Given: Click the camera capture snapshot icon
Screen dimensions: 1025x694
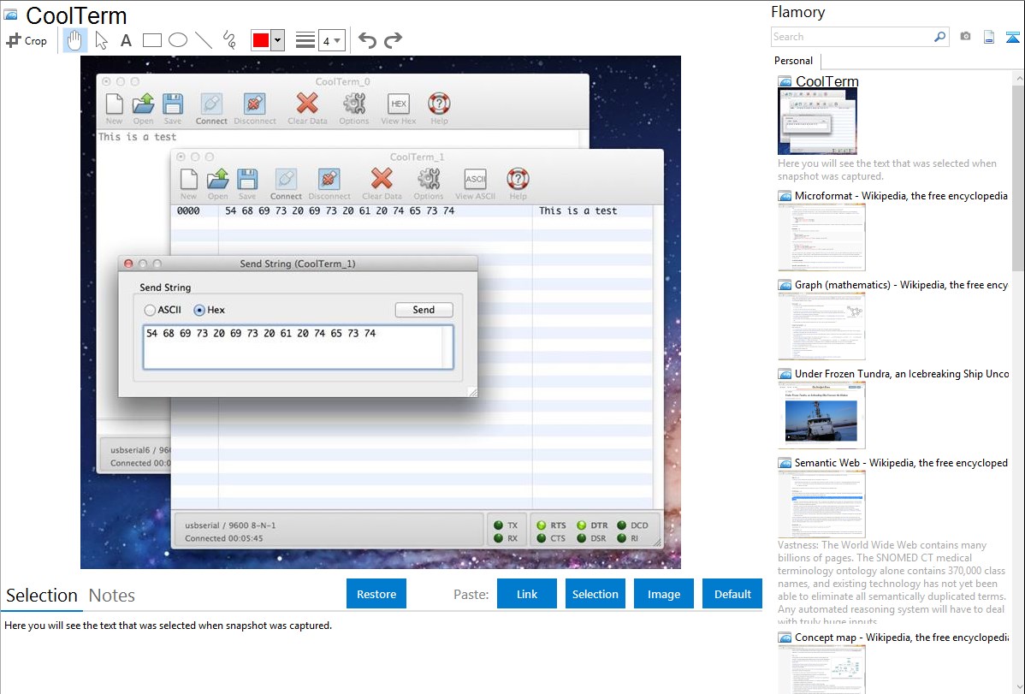Looking at the screenshot, I should 965,37.
